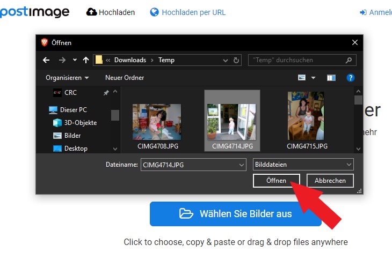
Task: Click sidebar scroll down arrow
Action: pos(115,149)
